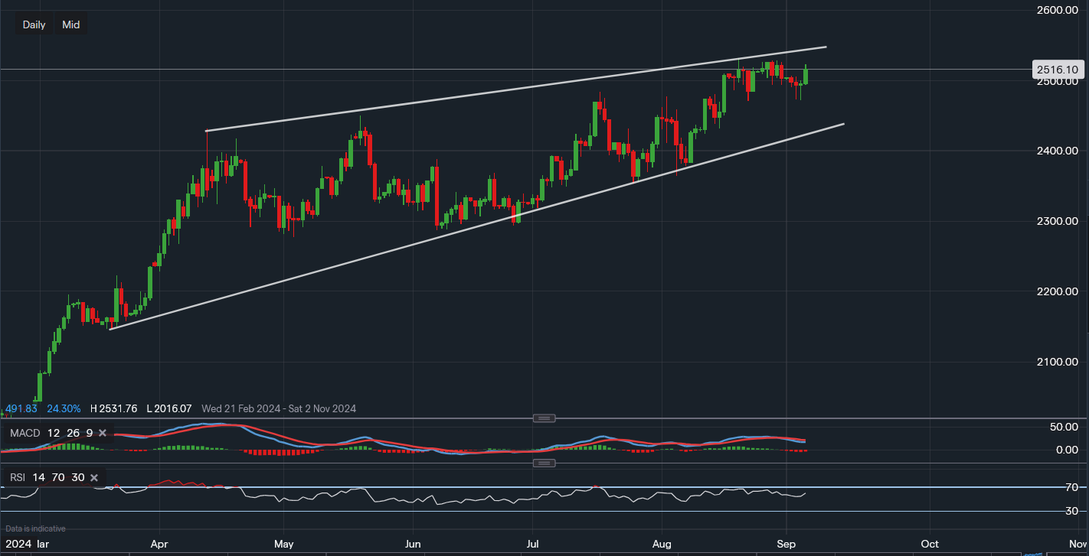Remove the MACD indicator with its X icon

coord(100,434)
